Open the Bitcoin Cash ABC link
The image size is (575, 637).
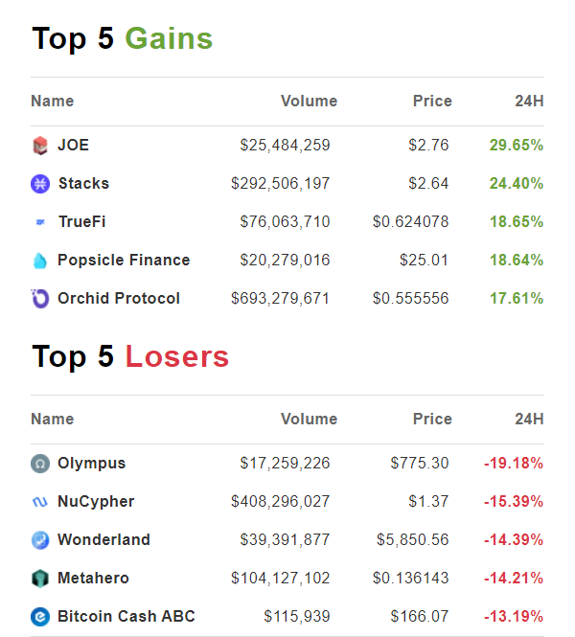click(x=126, y=617)
